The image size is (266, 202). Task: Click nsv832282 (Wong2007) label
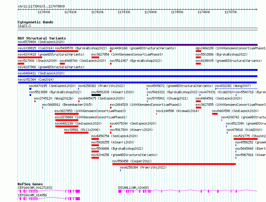coord(233,86)
